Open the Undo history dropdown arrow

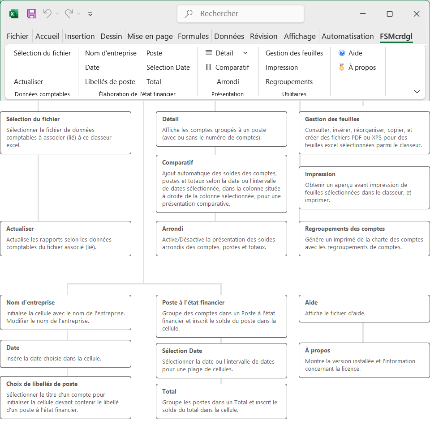pyautogui.click(x=57, y=14)
